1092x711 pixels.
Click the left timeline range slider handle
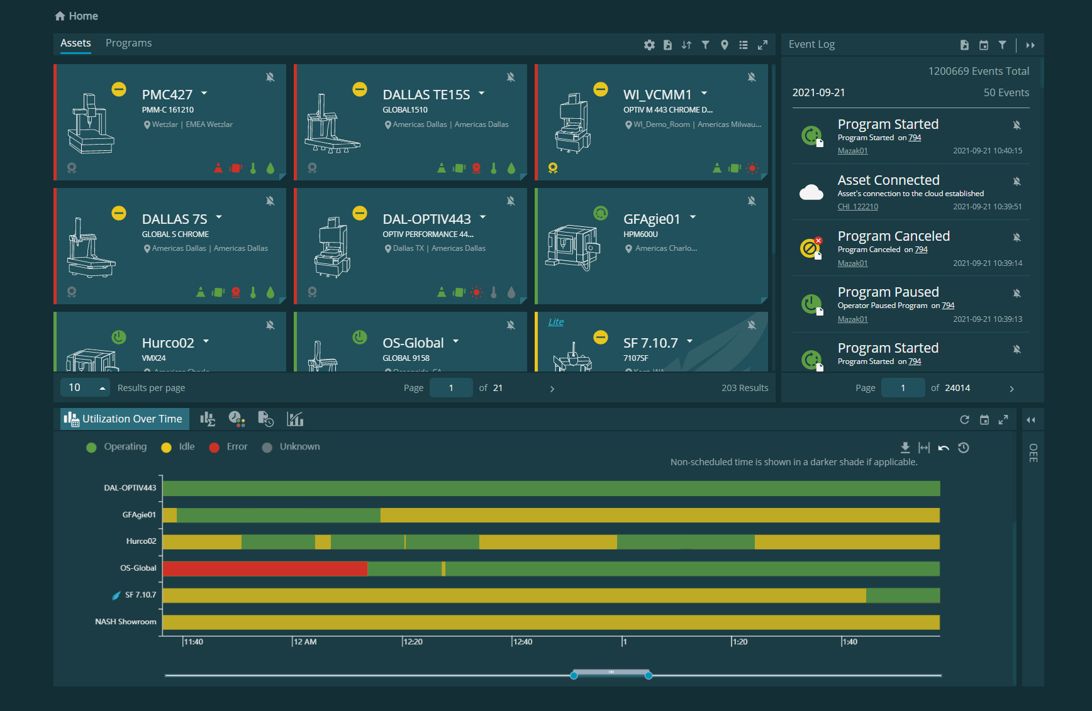pos(574,675)
